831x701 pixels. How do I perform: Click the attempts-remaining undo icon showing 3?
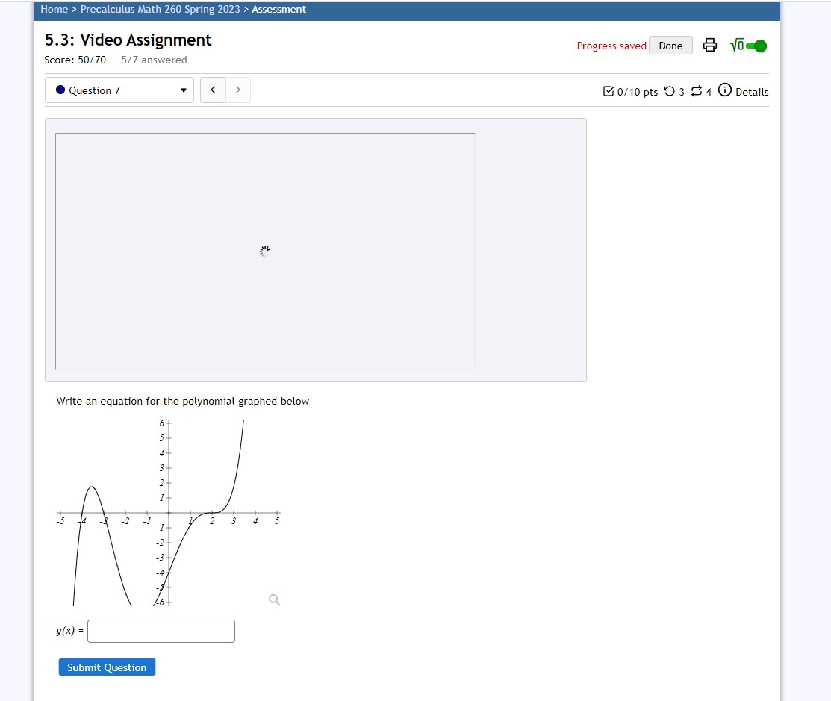point(670,91)
